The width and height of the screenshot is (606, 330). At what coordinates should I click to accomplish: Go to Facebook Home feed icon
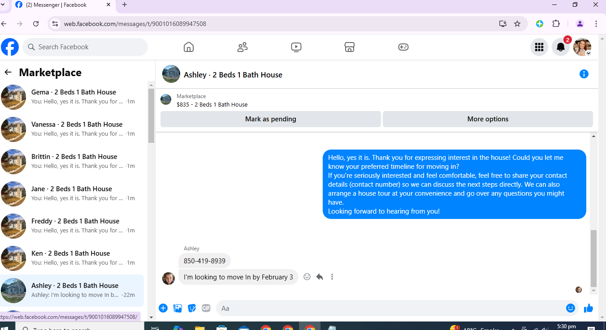click(189, 47)
